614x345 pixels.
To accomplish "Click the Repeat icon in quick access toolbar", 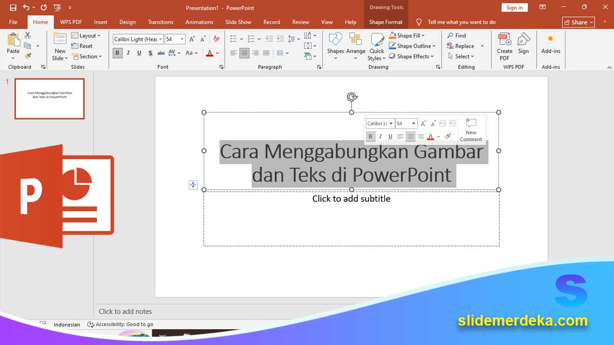I will pos(43,8).
